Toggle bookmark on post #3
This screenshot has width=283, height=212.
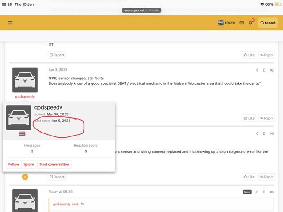(x=264, y=133)
